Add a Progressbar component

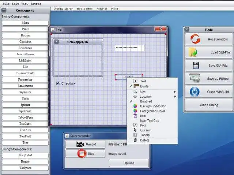coord(25,79)
